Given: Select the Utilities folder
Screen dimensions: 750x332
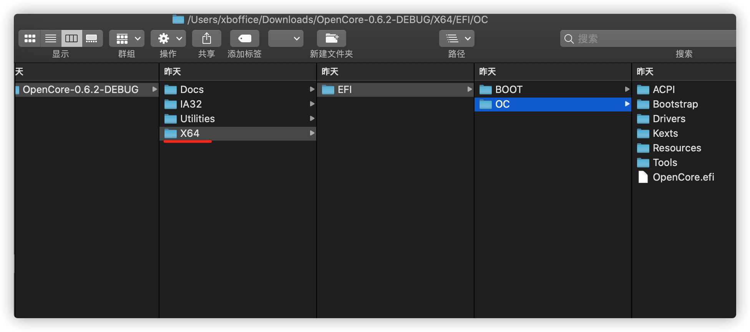Looking at the screenshot, I should click(238, 119).
